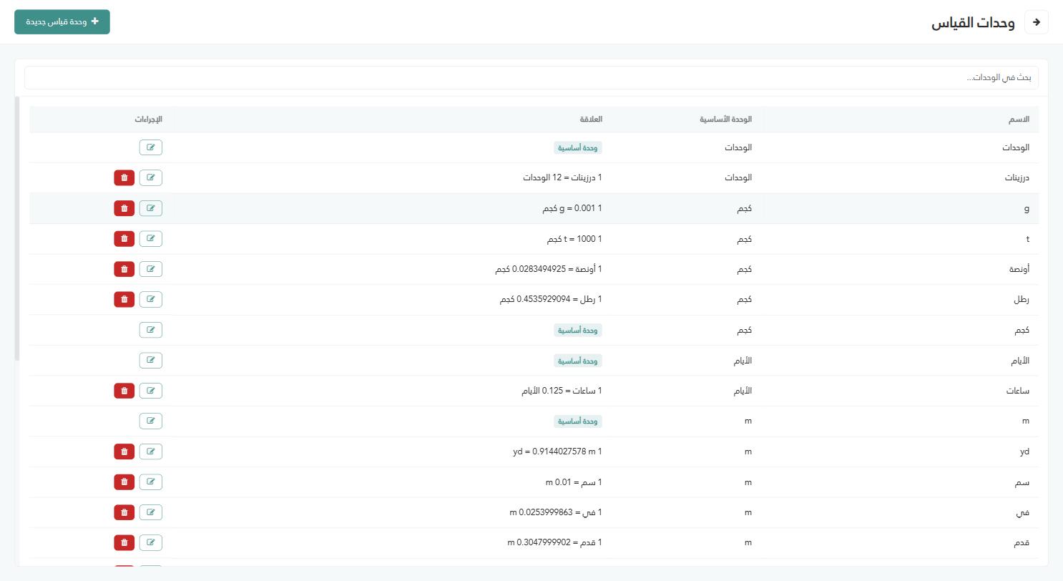
Task: Click the وحدة أساسية badge in the الأيام row
Action: (578, 361)
